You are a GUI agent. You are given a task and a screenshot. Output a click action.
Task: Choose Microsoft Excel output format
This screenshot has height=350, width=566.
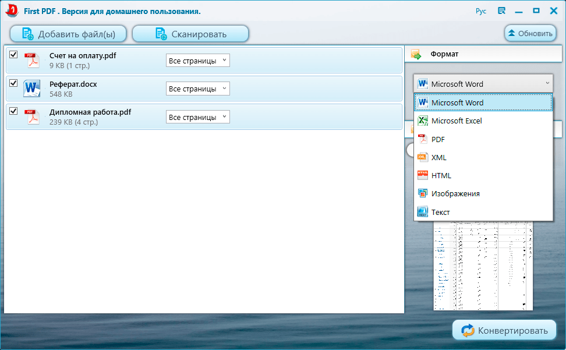tap(483, 121)
